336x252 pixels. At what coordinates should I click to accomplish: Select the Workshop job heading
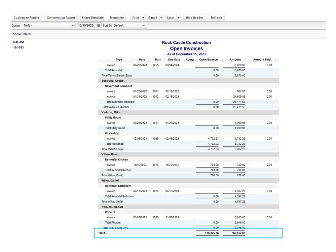coord(189,133)
